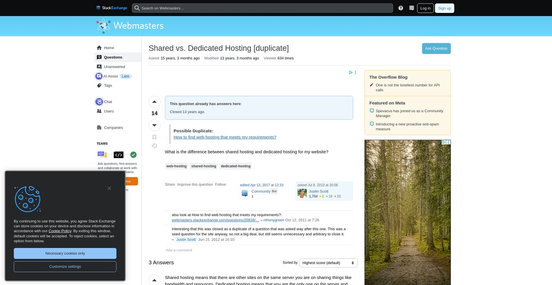Click the Companies building icon
Image resolution: width=552 pixels, height=285 pixels.
pyautogui.click(x=99, y=127)
